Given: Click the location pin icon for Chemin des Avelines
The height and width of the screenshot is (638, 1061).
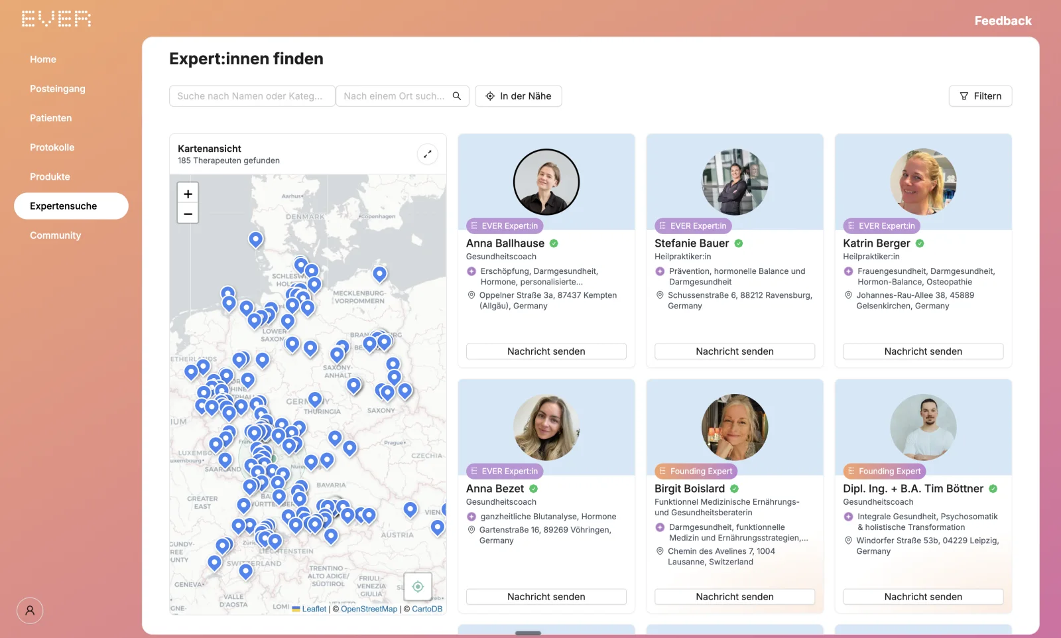Looking at the screenshot, I should (660, 551).
